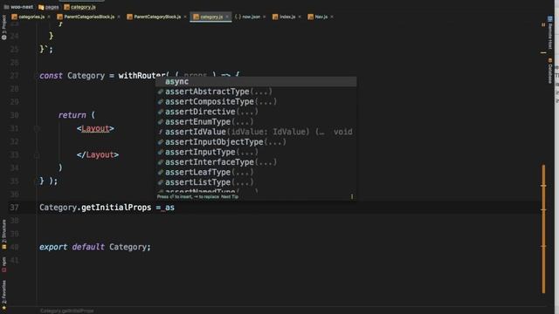
Task: Open the Structure tool window
Action: coord(3,235)
